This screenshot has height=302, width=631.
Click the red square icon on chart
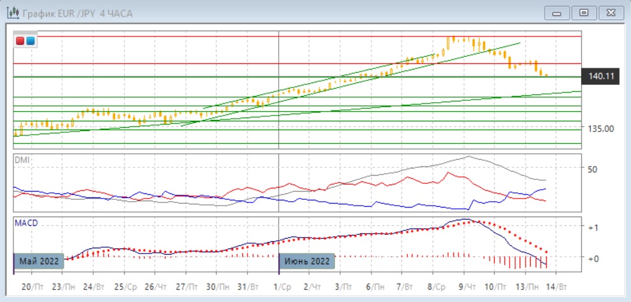(20, 42)
